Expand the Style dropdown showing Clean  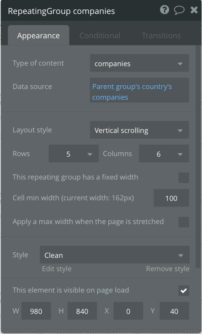pos(114,255)
